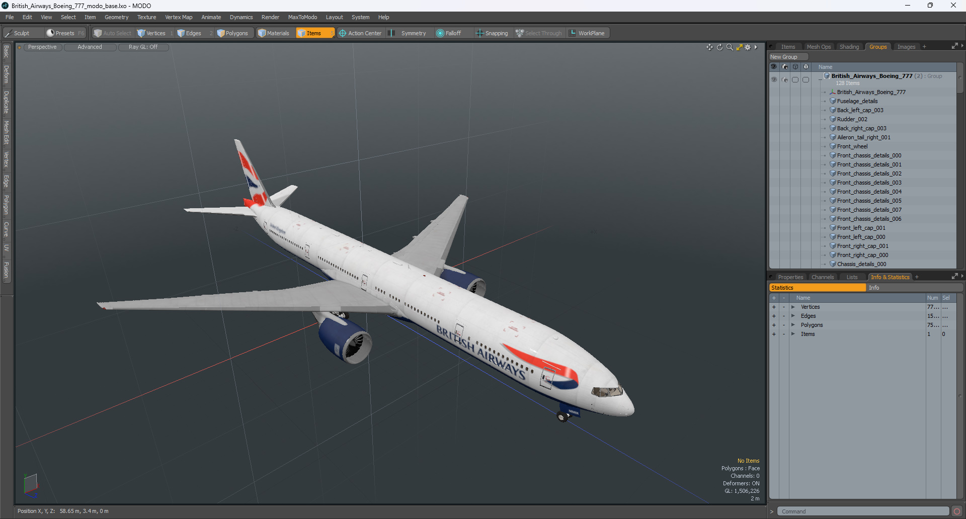Image resolution: width=966 pixels, height=519 pixels.
Task: Switch to the Channels tab
Action: coord(823,277)
